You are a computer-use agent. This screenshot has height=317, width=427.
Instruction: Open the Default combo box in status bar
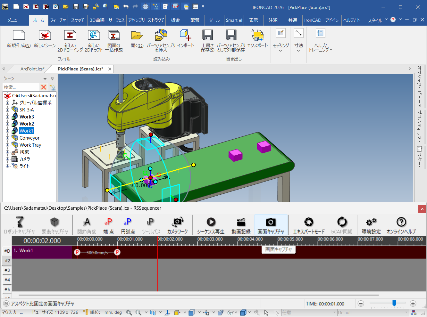(373, 313)
